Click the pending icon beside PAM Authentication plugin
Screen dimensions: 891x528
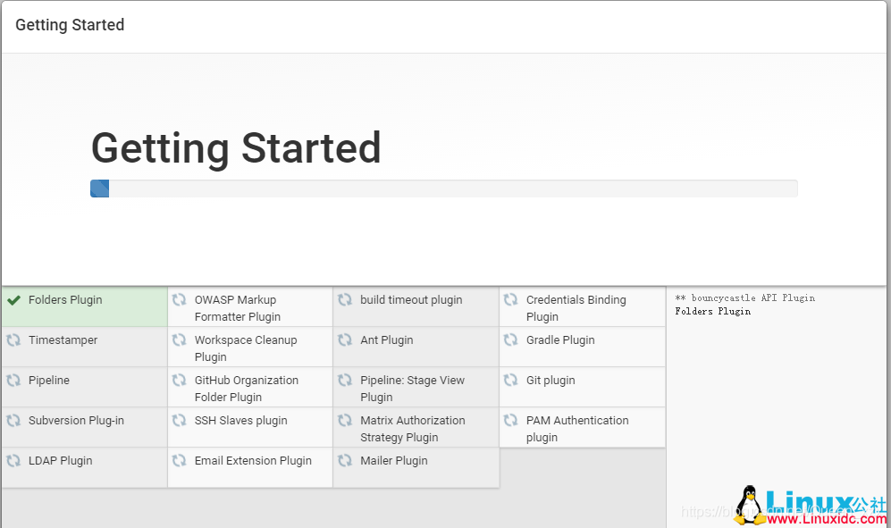coord(511,421)
